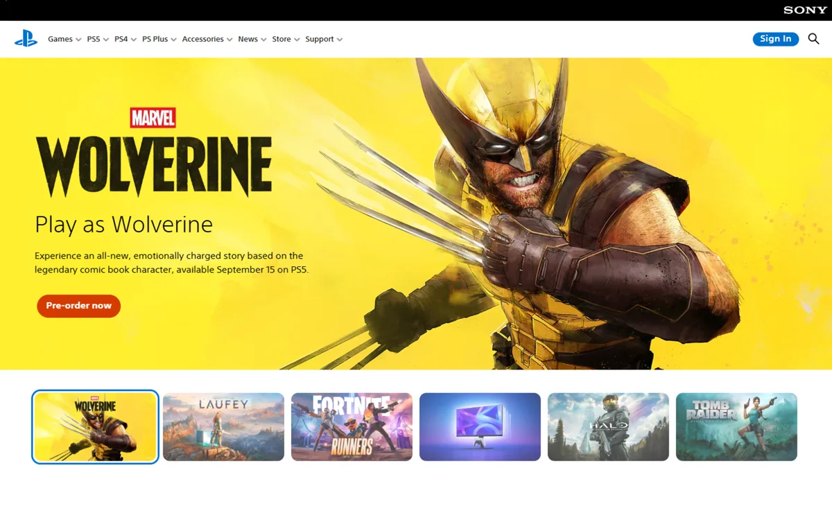832x520 pixels.
Task: Open the PS5 menu
Action: tap(98, 40)
